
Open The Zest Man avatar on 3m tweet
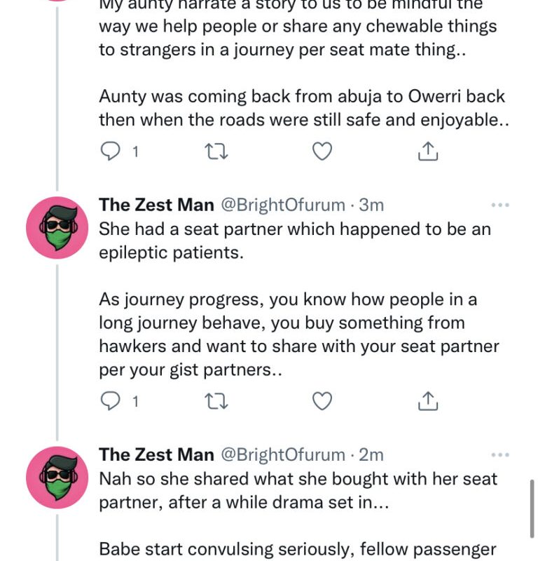(57, 228)
